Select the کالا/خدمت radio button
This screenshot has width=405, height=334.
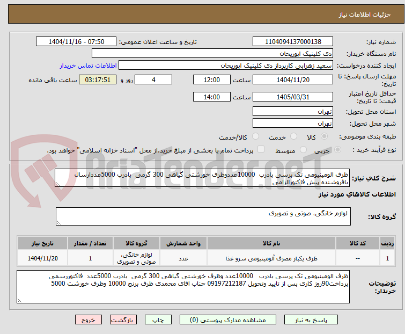click(x=255, y=136)
